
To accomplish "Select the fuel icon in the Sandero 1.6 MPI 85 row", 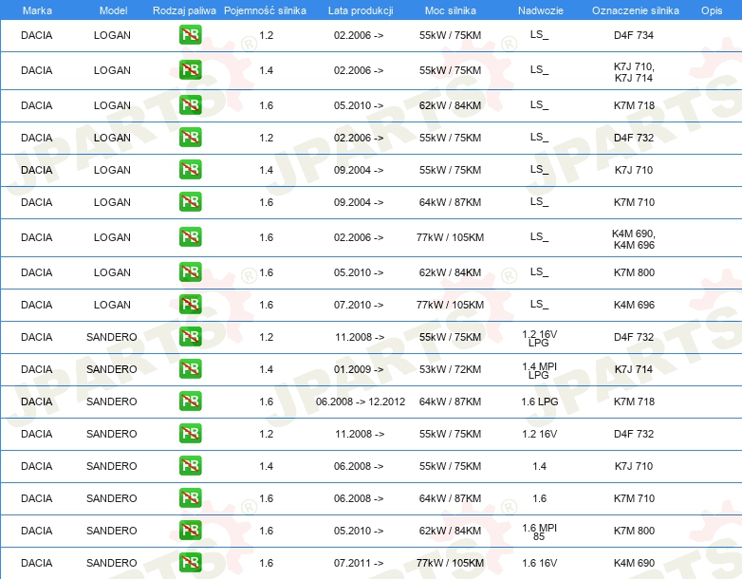I will point(190,530).
